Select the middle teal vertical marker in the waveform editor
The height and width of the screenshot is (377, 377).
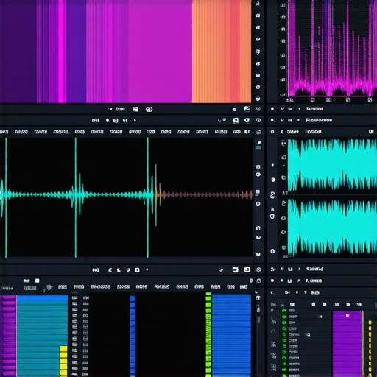[x=76, y=197]
